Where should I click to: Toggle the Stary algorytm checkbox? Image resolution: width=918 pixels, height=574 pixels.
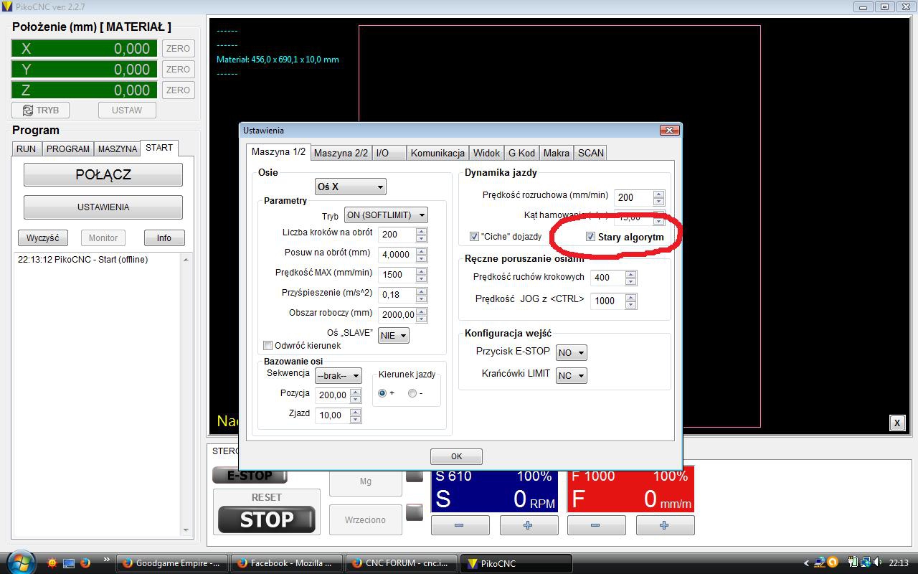point(590,237)
